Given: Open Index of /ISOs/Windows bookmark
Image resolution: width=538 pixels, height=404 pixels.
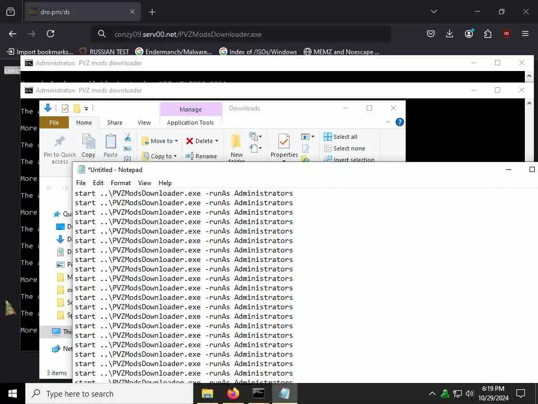Looking at the screenshot, I should (x=258, y=52).
